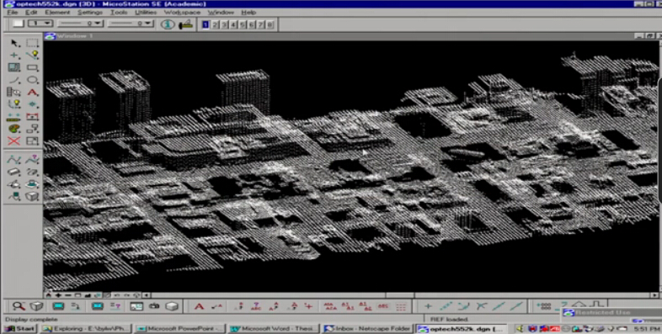
Task: Open the active color swatch
Action: (18, 24)
